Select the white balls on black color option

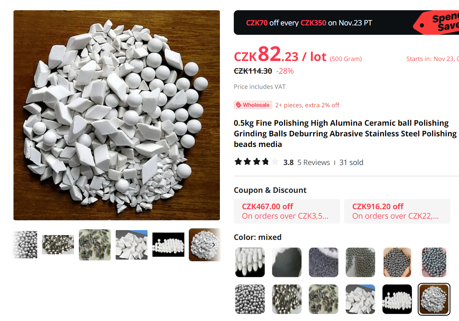(397, 299)
